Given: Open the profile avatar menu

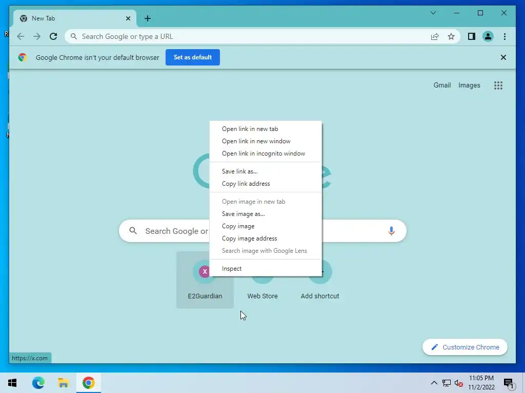Looking at the screenshot, I should tap(488, 36).
